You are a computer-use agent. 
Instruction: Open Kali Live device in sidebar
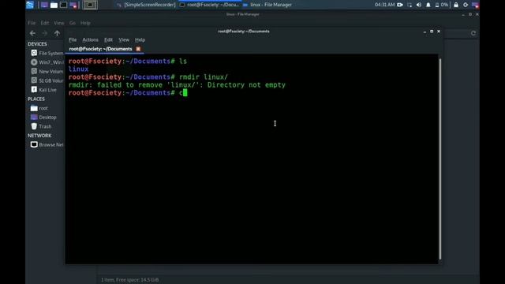[44, 90]
